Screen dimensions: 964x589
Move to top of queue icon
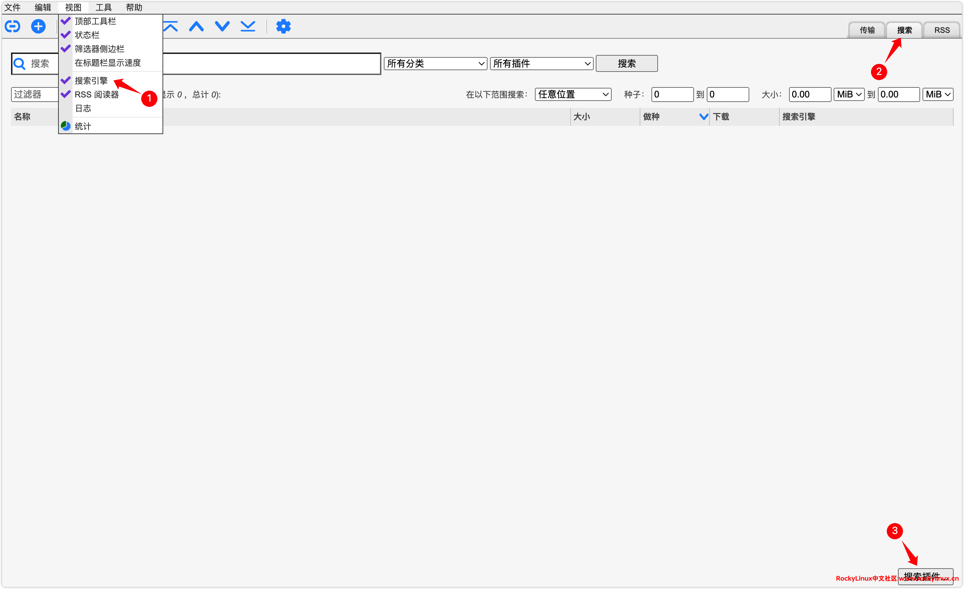[170, 26]
